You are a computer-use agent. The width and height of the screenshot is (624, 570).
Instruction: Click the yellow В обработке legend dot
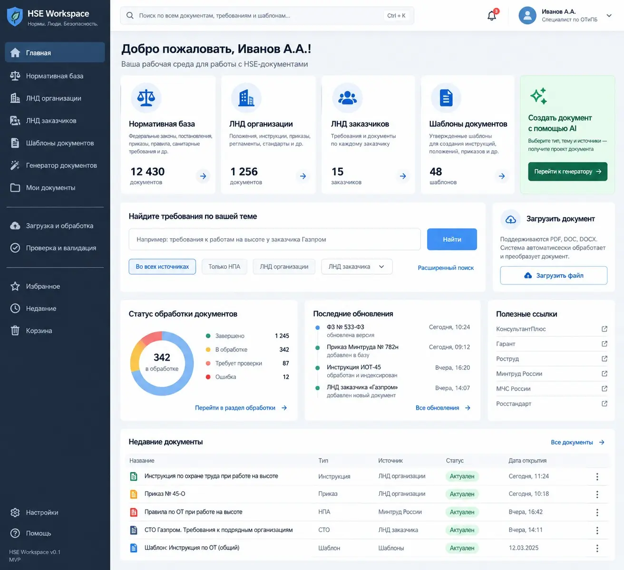click(208, 349)
